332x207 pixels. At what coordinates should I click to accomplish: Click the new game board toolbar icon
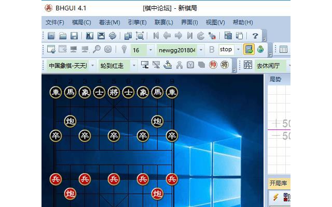tap(51, 36)
